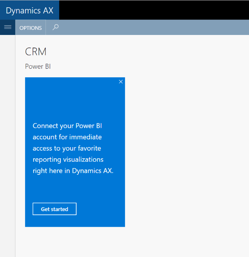The image size is (249, 257).
Task: Dismiss the Power BI tile with X
Action: [120, 82]
